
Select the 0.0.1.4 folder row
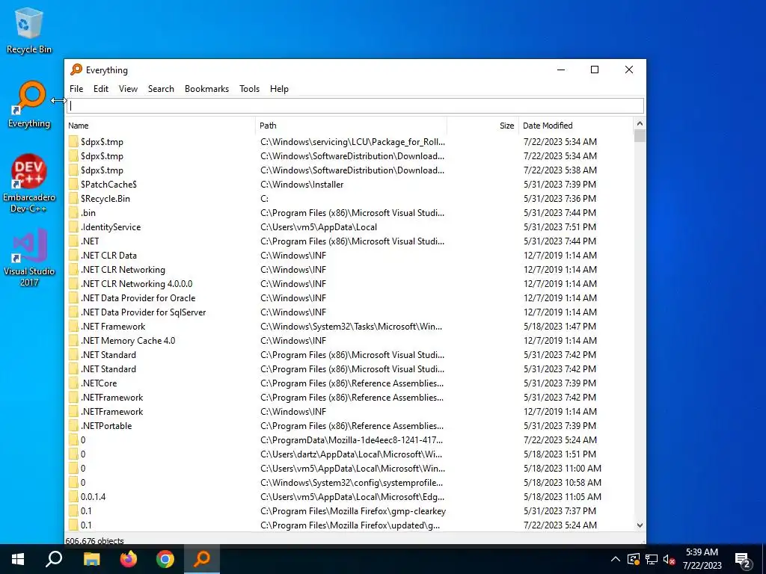(349, 497)
